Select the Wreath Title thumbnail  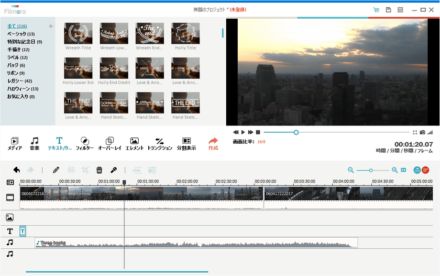[78, 34]
